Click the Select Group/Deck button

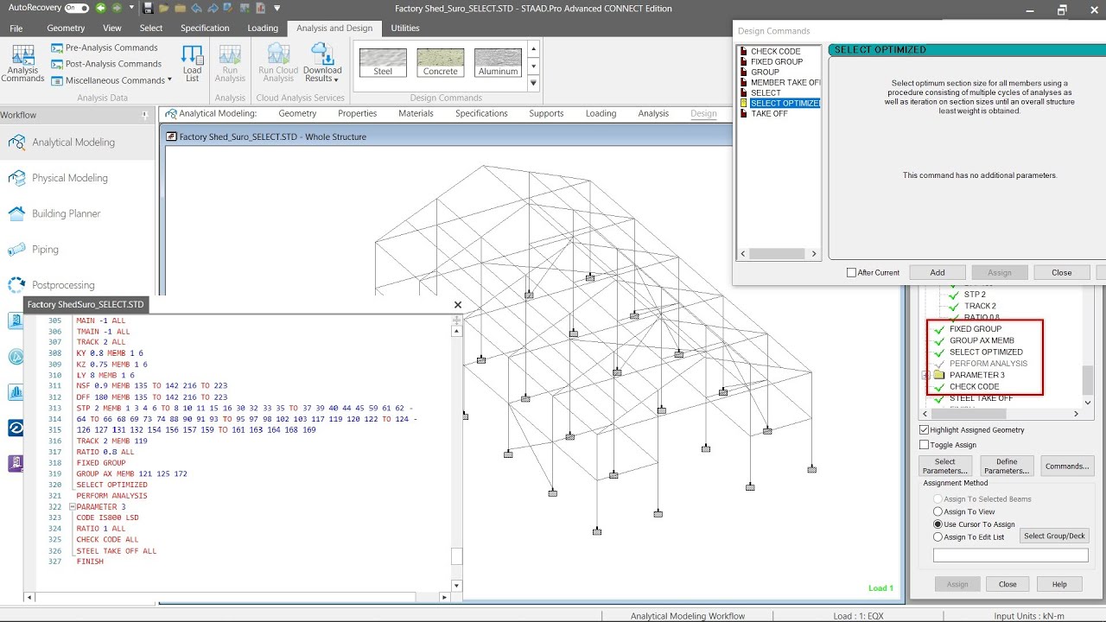[x=1054, y=536]
